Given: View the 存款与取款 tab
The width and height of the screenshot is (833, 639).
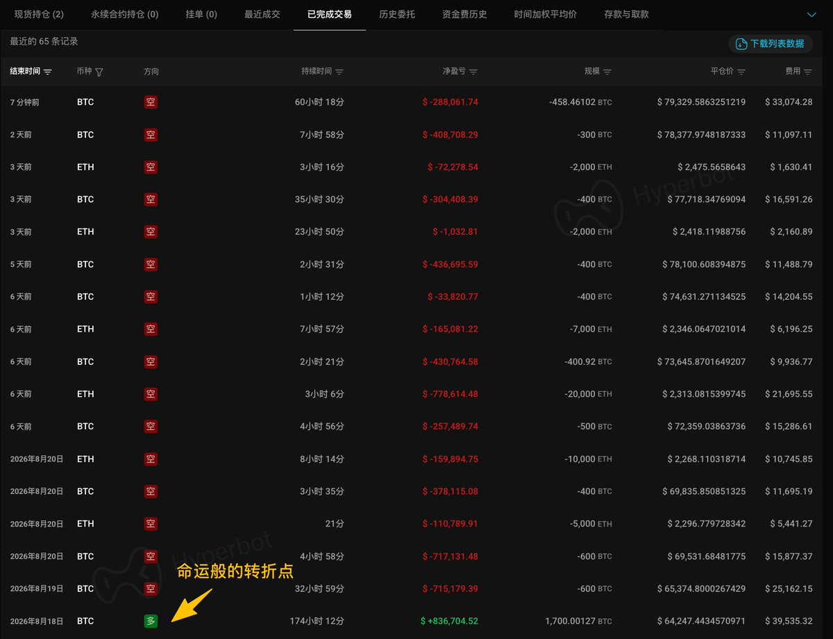Looking at the screenshot, I should pos(626,14).
